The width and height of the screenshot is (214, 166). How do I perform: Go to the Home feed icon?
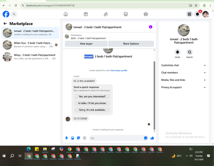(65, 14)
